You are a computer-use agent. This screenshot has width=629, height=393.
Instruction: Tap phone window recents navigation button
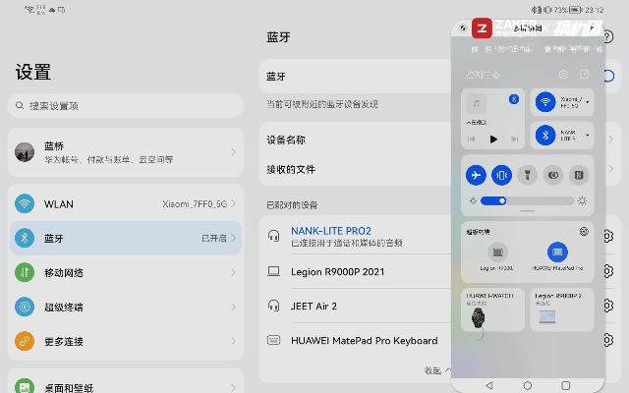pos(566,385)
